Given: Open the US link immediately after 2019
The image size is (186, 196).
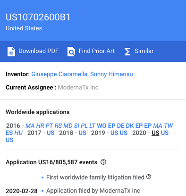Looking at the screenshot, I should pyautogui.click(x=114, y=133).
